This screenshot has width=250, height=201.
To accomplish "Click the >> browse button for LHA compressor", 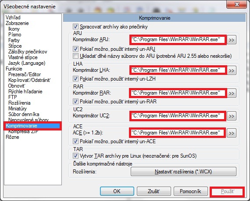I will click(232, 71).
